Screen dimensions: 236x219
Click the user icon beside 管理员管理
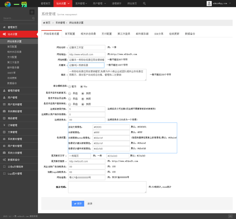click(4, 91)
